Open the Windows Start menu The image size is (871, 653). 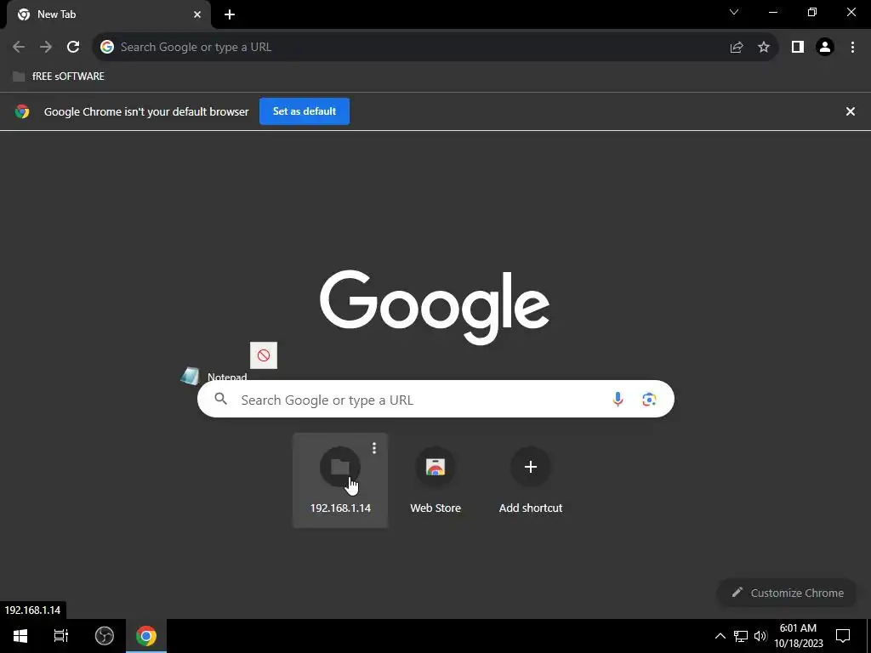(x=20, y=636)
